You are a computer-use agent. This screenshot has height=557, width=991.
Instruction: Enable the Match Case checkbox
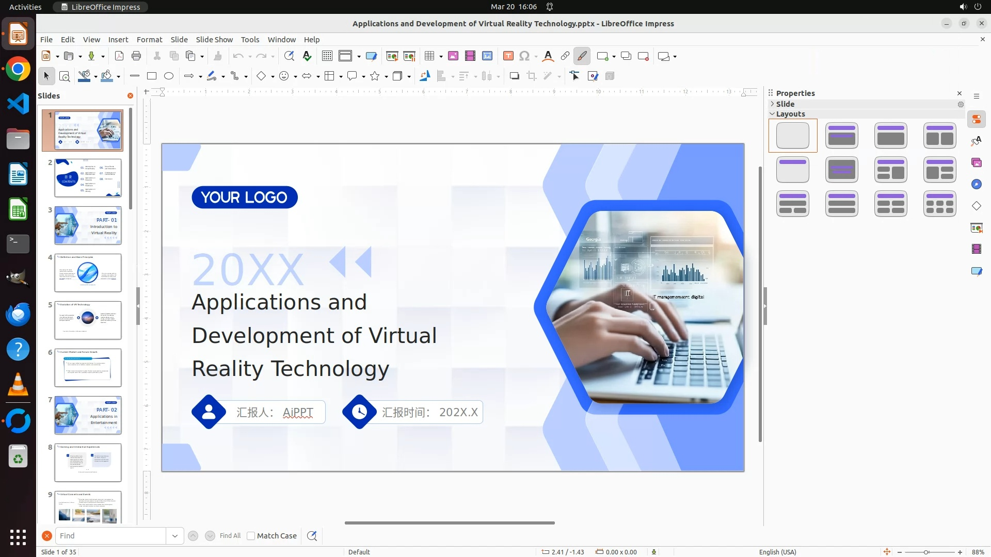[x=251, y=536]
